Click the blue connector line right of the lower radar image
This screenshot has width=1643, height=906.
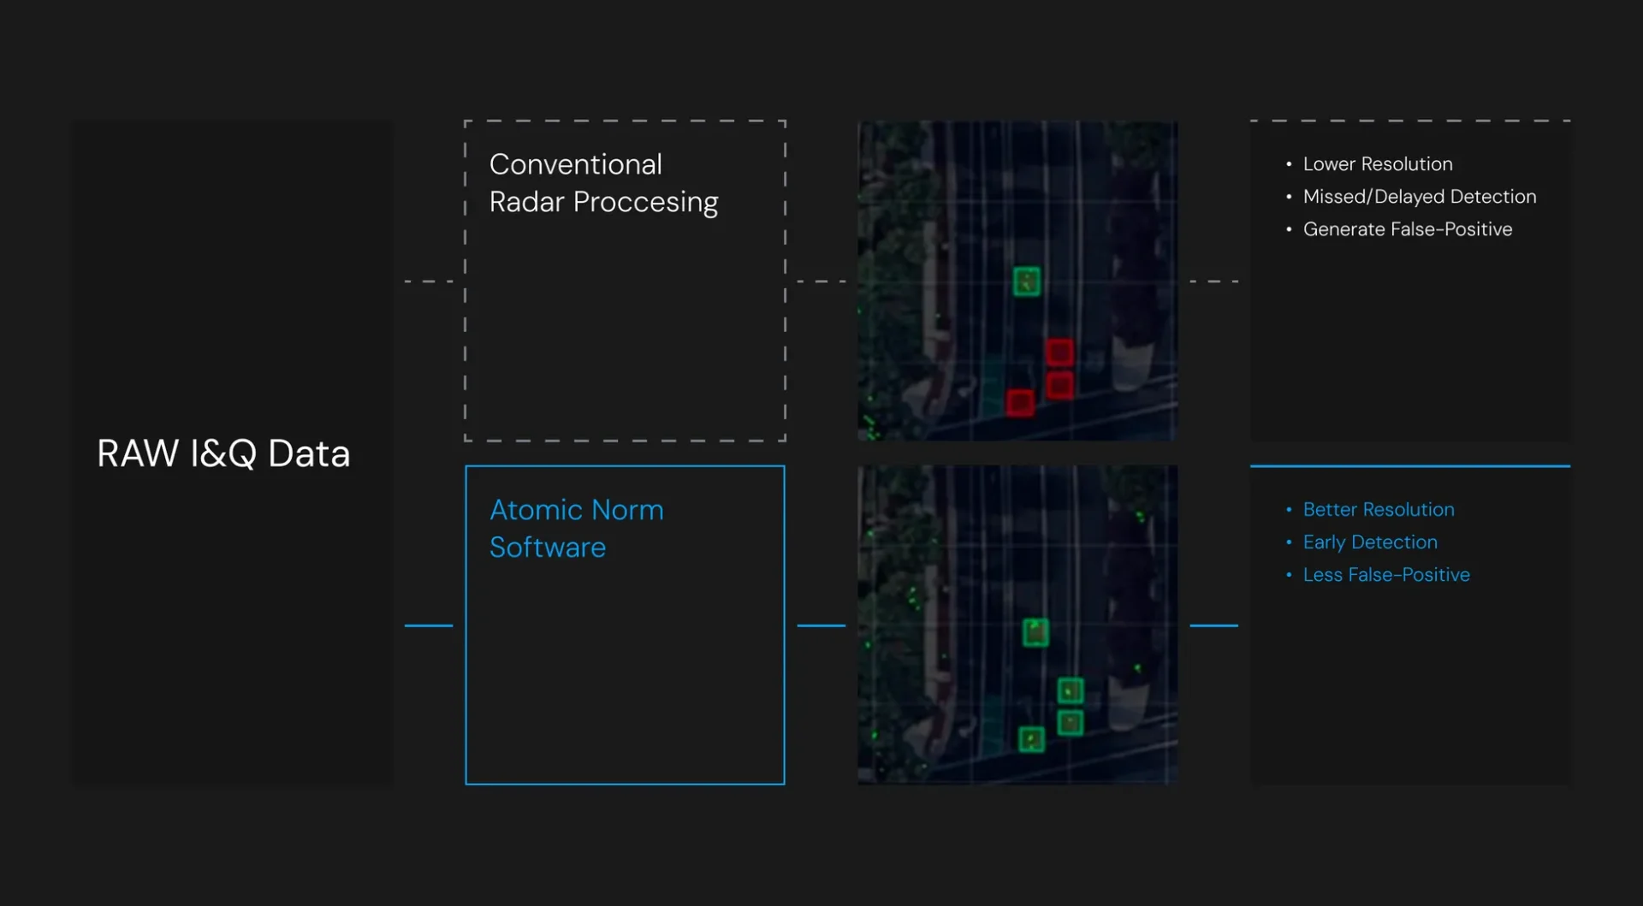click(x=1213, y=625)
